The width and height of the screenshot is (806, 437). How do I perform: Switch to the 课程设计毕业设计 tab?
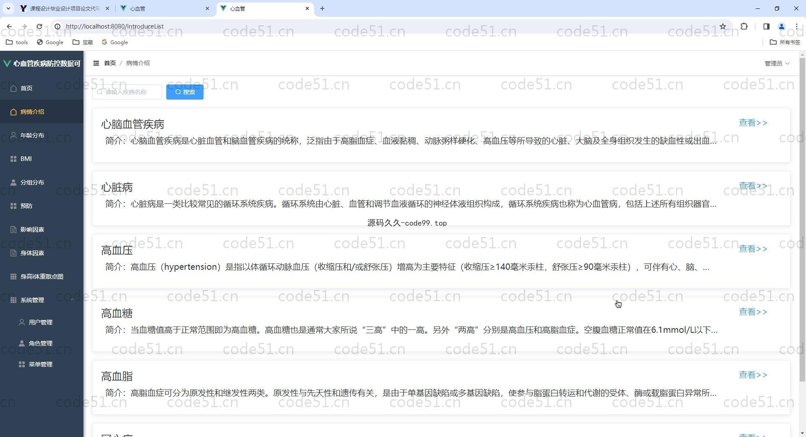tap(65, 8)
